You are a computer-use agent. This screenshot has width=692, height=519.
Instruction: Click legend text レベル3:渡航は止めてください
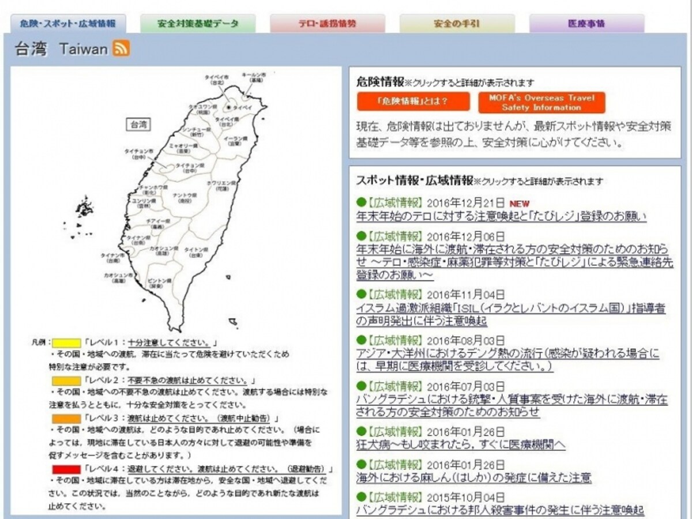click(181, 419)
